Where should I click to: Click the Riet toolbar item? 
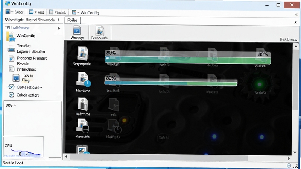pyautogui.click(x=36, y=12)
